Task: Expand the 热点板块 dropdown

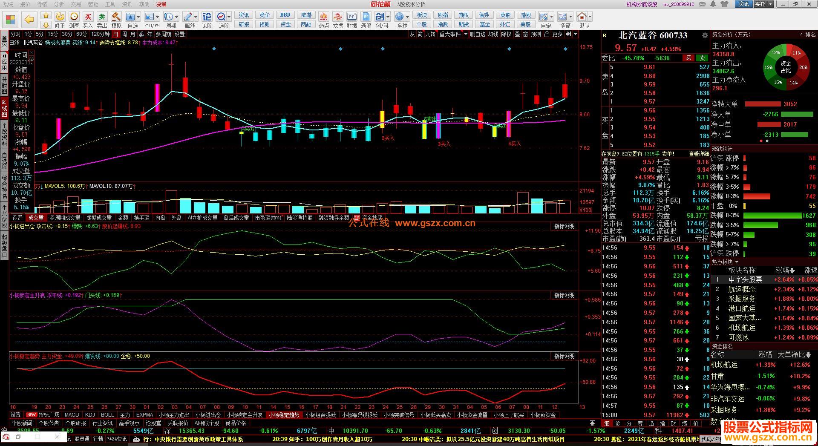Action: [737, 262]
